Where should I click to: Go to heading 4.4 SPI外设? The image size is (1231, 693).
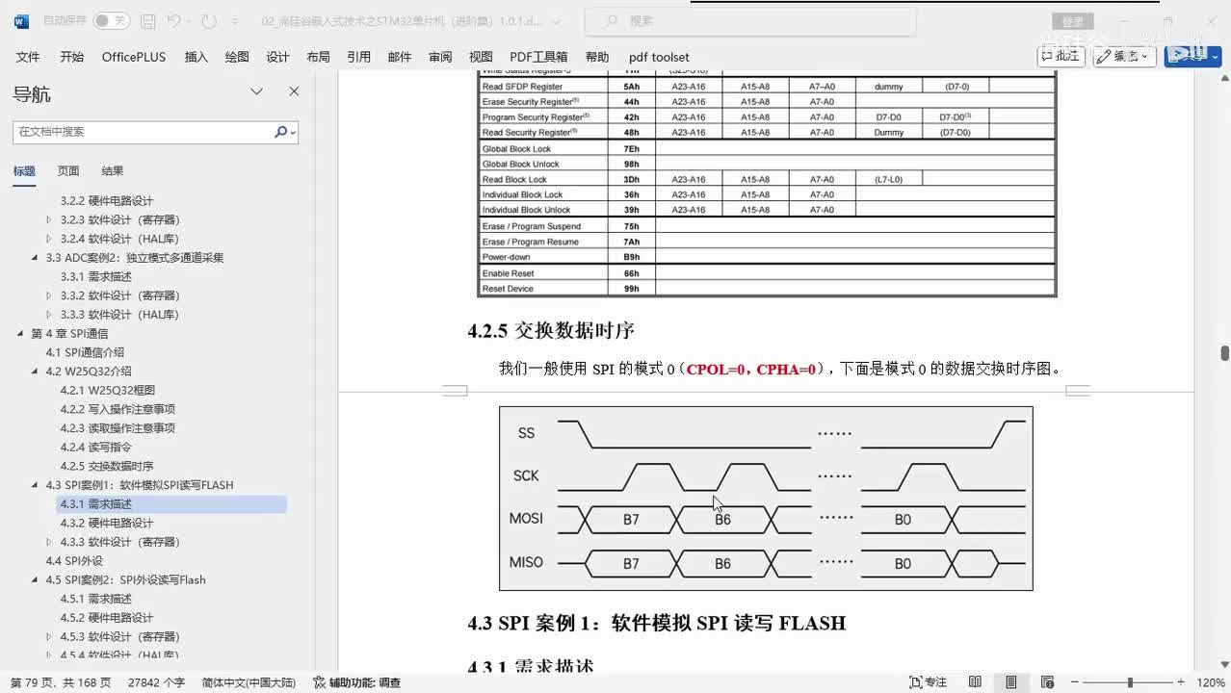tap(74, 561)
